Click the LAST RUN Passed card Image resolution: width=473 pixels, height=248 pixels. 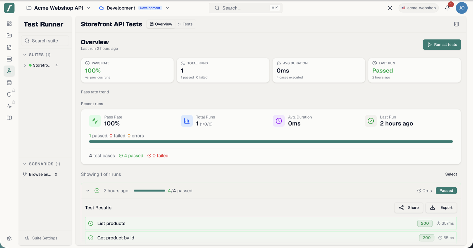tap(414, 70)
